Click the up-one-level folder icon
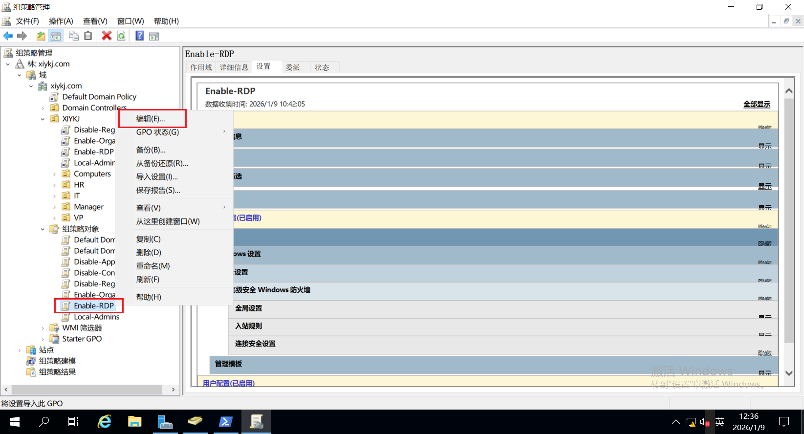Screen dimensions: 804x434 coord(41,36)
